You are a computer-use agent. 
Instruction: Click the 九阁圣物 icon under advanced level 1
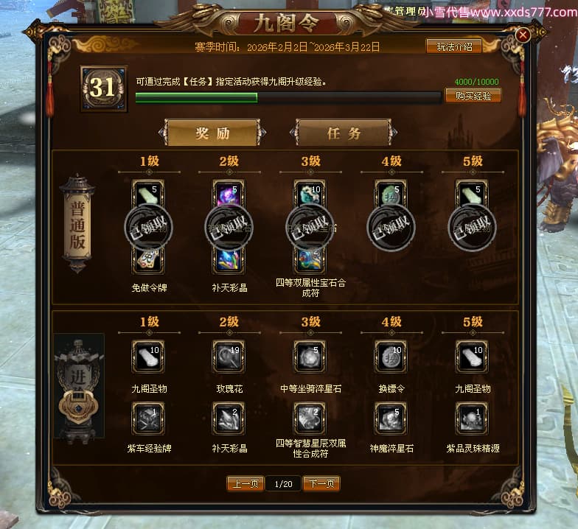[x=149, y=357]
